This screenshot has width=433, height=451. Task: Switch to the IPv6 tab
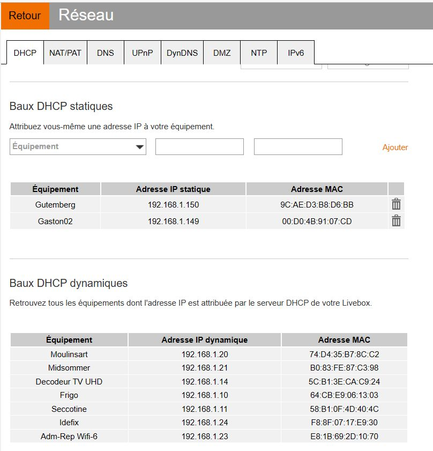click(296, 53)
